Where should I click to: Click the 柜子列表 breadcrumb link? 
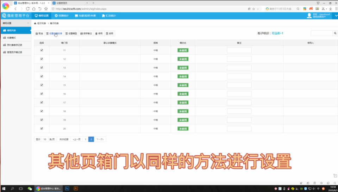pyautogui.click(x=42, y=23)
